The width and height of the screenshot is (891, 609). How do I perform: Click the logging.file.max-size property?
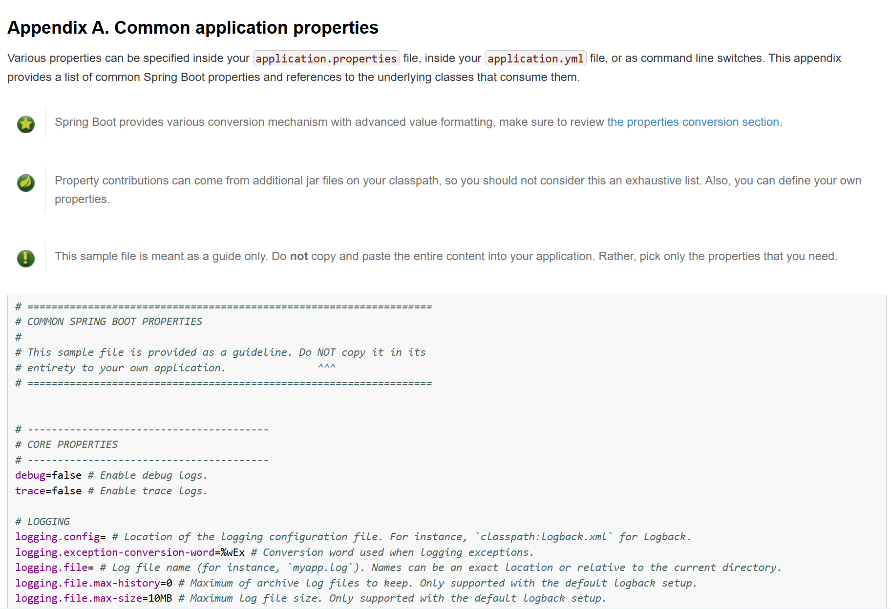pyautogui.click(x=79, y=598)
